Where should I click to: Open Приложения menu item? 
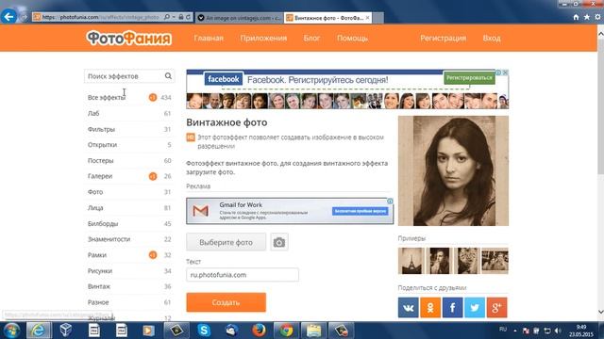click(263, 38)
